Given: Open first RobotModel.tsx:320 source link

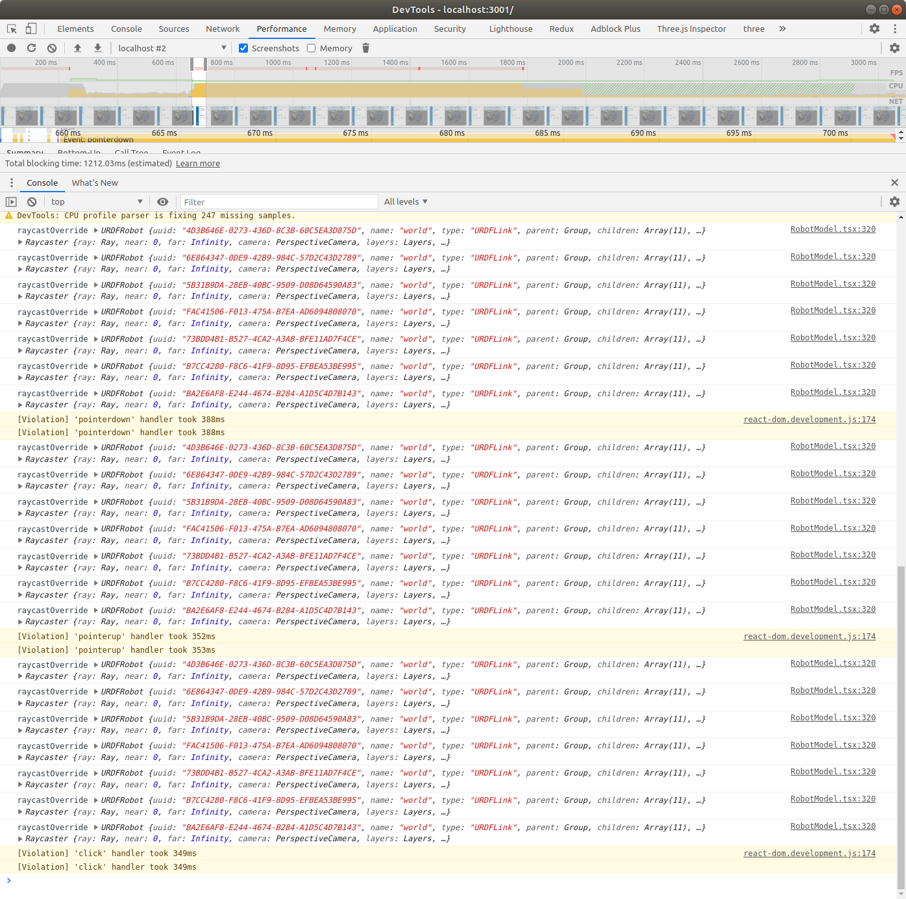Looking at the screenshot, I should click(x=833, y=229).
